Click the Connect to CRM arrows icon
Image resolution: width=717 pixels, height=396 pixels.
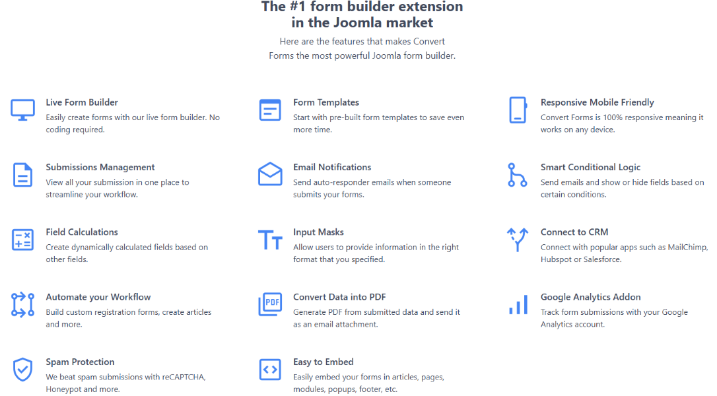coord(518,240)
